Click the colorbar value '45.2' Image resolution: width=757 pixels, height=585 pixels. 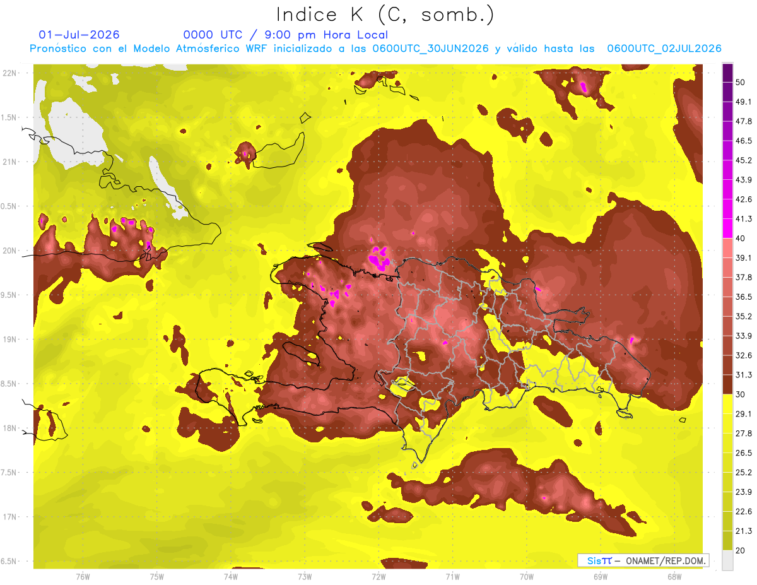point(744,160)
